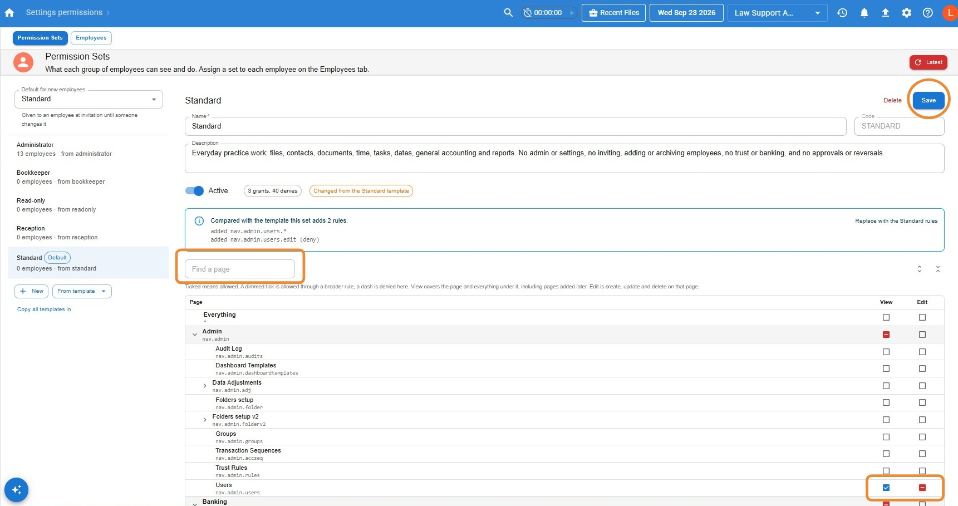Viewport: 958px width, 506px height.
Task: Tick Edit checkbox for Admin
Action: pyautogui.click(x=922, y=335)
